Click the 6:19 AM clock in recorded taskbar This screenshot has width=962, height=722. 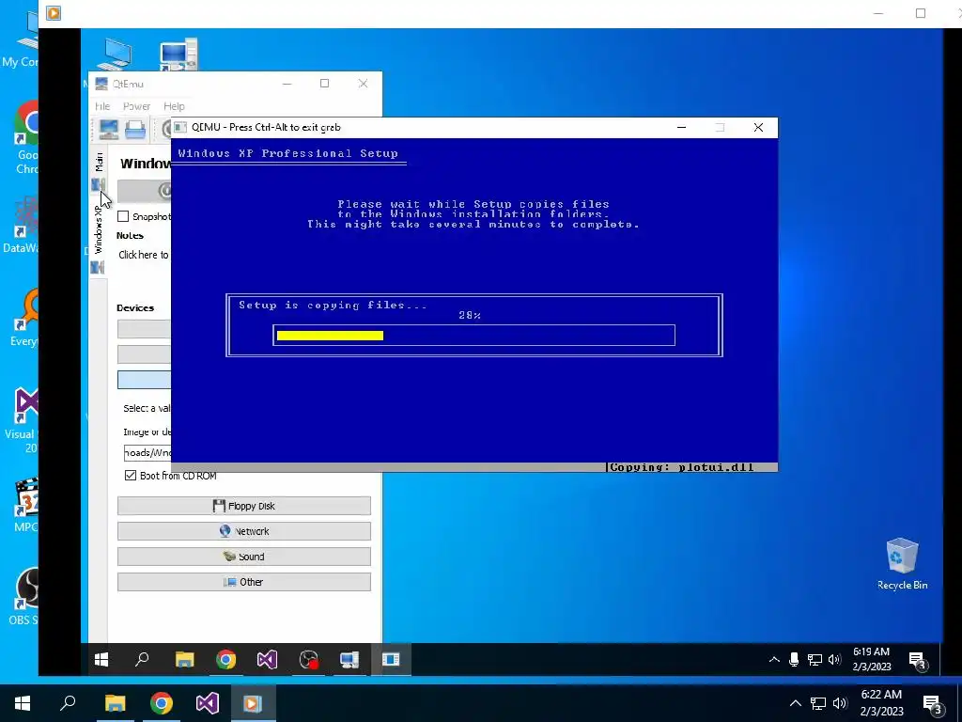[871, 659]
